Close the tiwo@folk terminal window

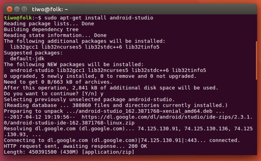pyautogui.click(x=9, y=9)
